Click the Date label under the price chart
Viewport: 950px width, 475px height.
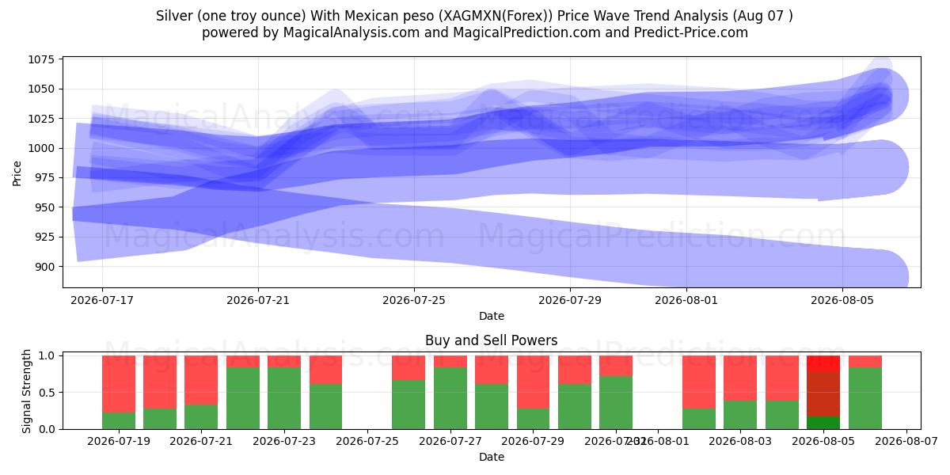point(491,316)
